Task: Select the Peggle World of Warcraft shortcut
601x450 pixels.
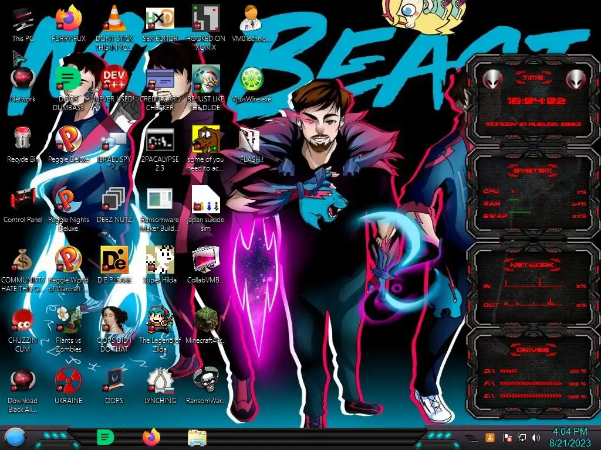Action: pyautogui.click(x=68, y=260)
